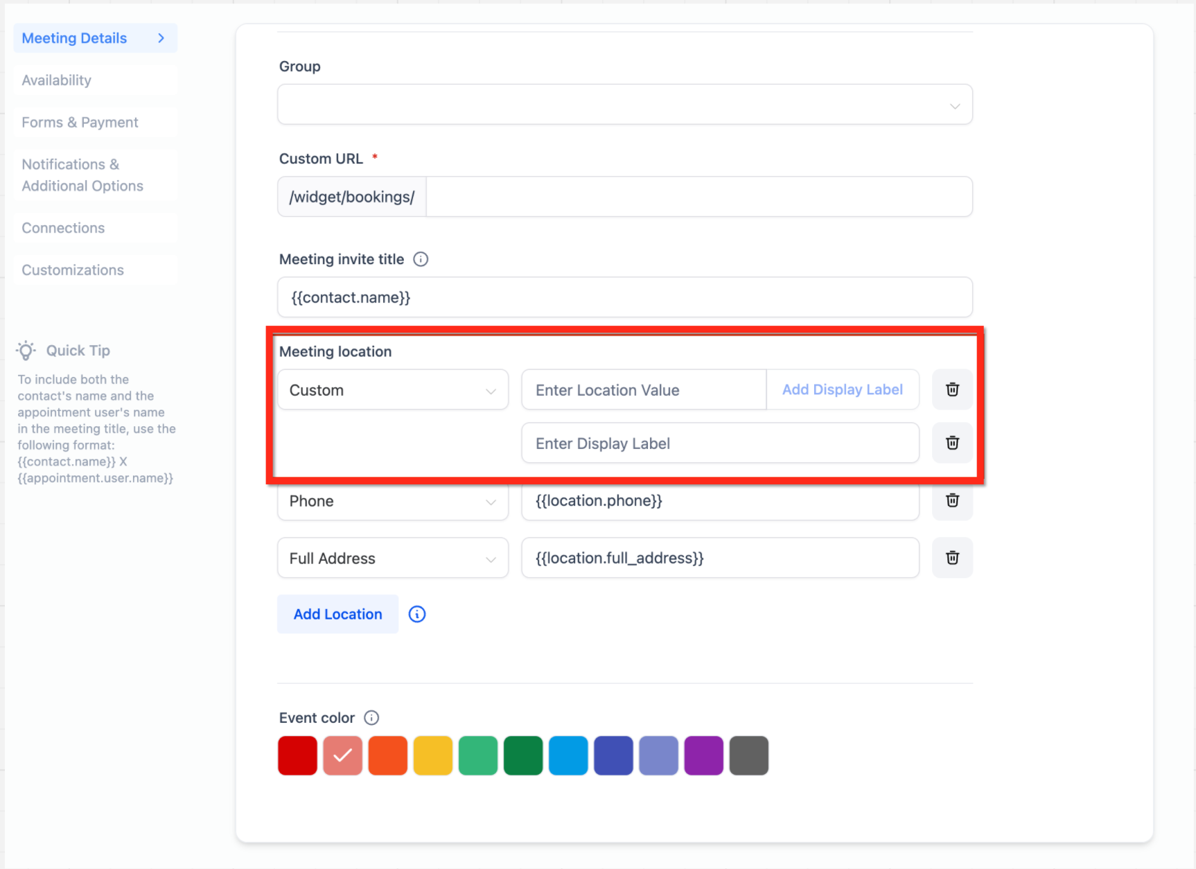Delete the Custom location row

952,389
